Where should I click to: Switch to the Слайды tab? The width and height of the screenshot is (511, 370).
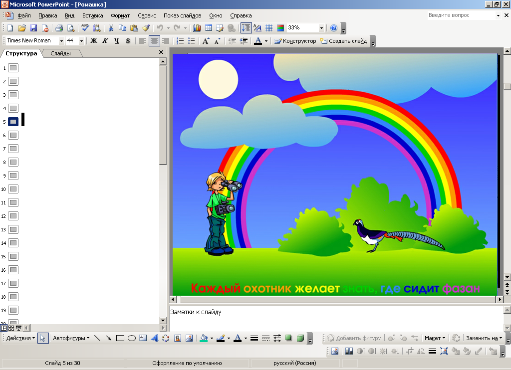[x=60, y=53]
